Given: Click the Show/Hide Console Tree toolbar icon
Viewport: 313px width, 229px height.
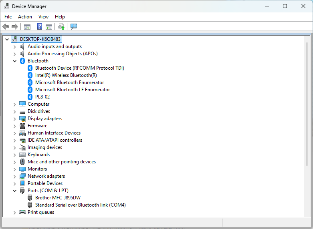Looking at the screenshot, I should (x=27, y=27).
